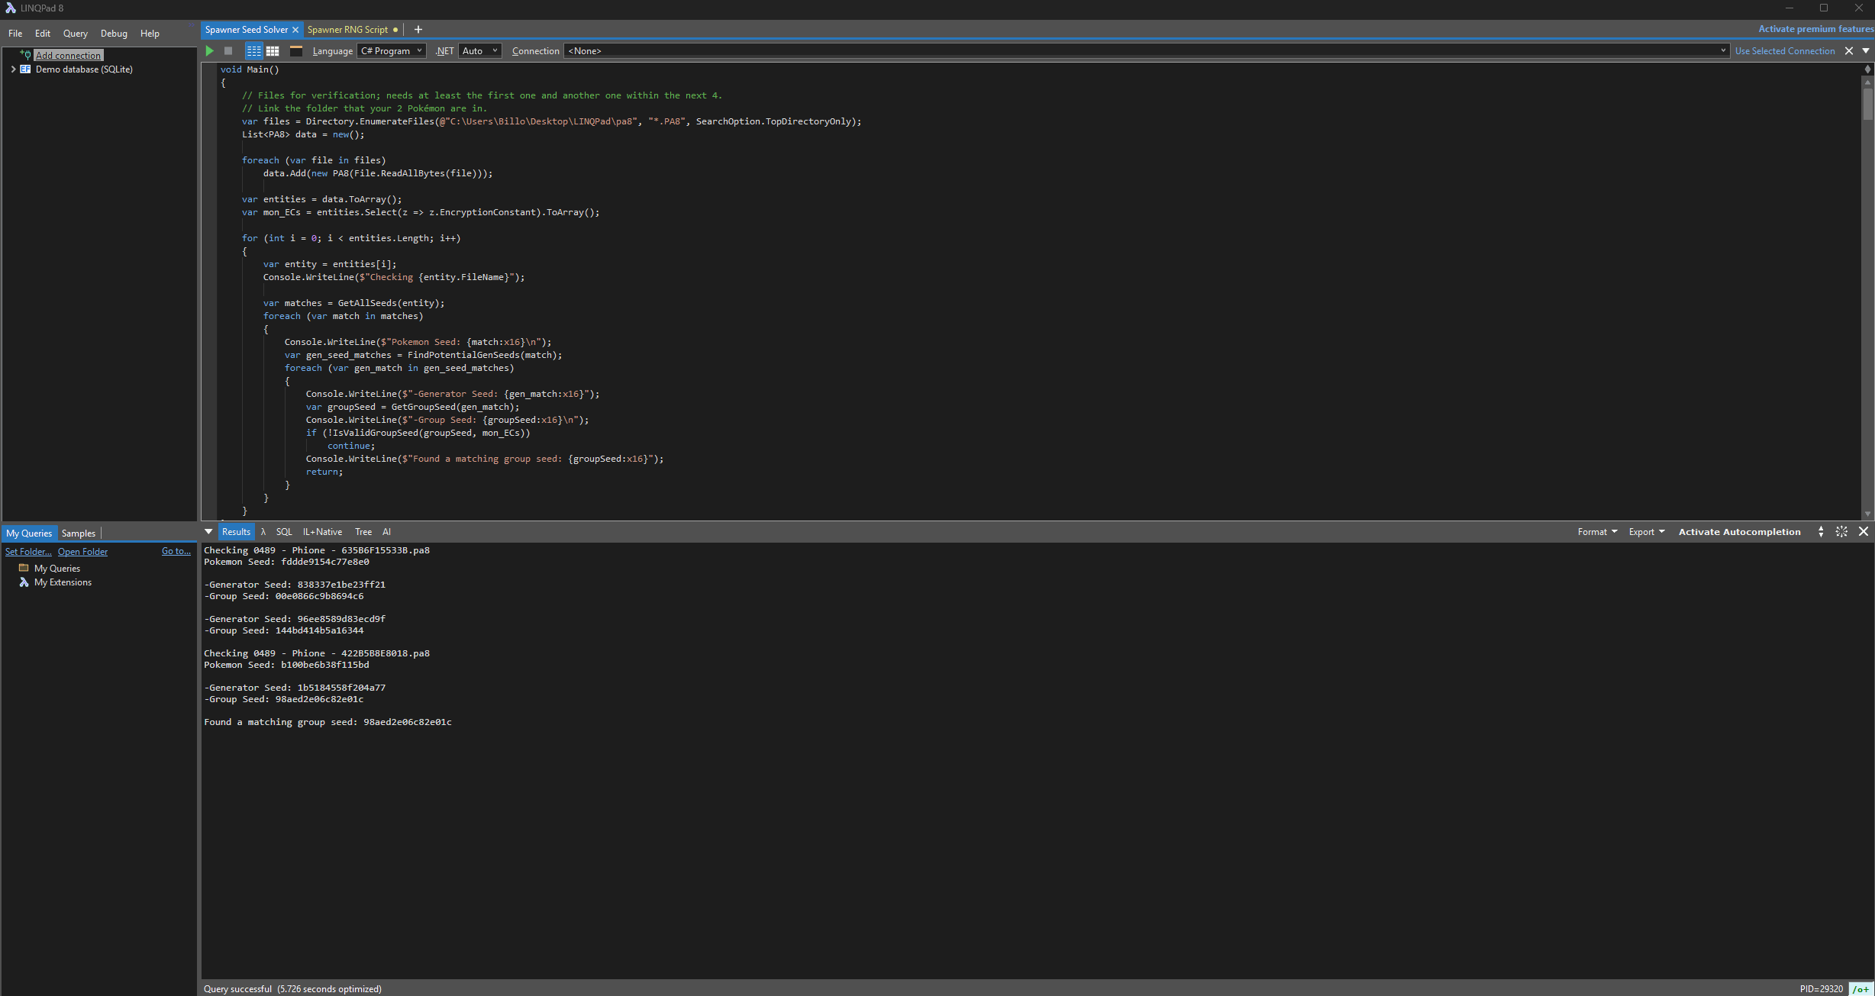Viewport: 1875px width, 996px height.
Task: Toggle the results panel visibility icon
Action: (x=296, y=51)
